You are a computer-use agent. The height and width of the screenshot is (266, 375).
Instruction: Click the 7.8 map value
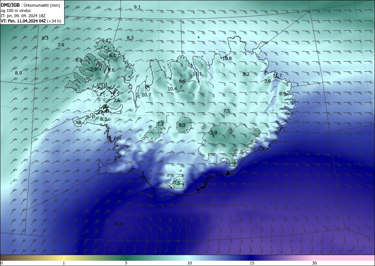(x=267, y=81)
